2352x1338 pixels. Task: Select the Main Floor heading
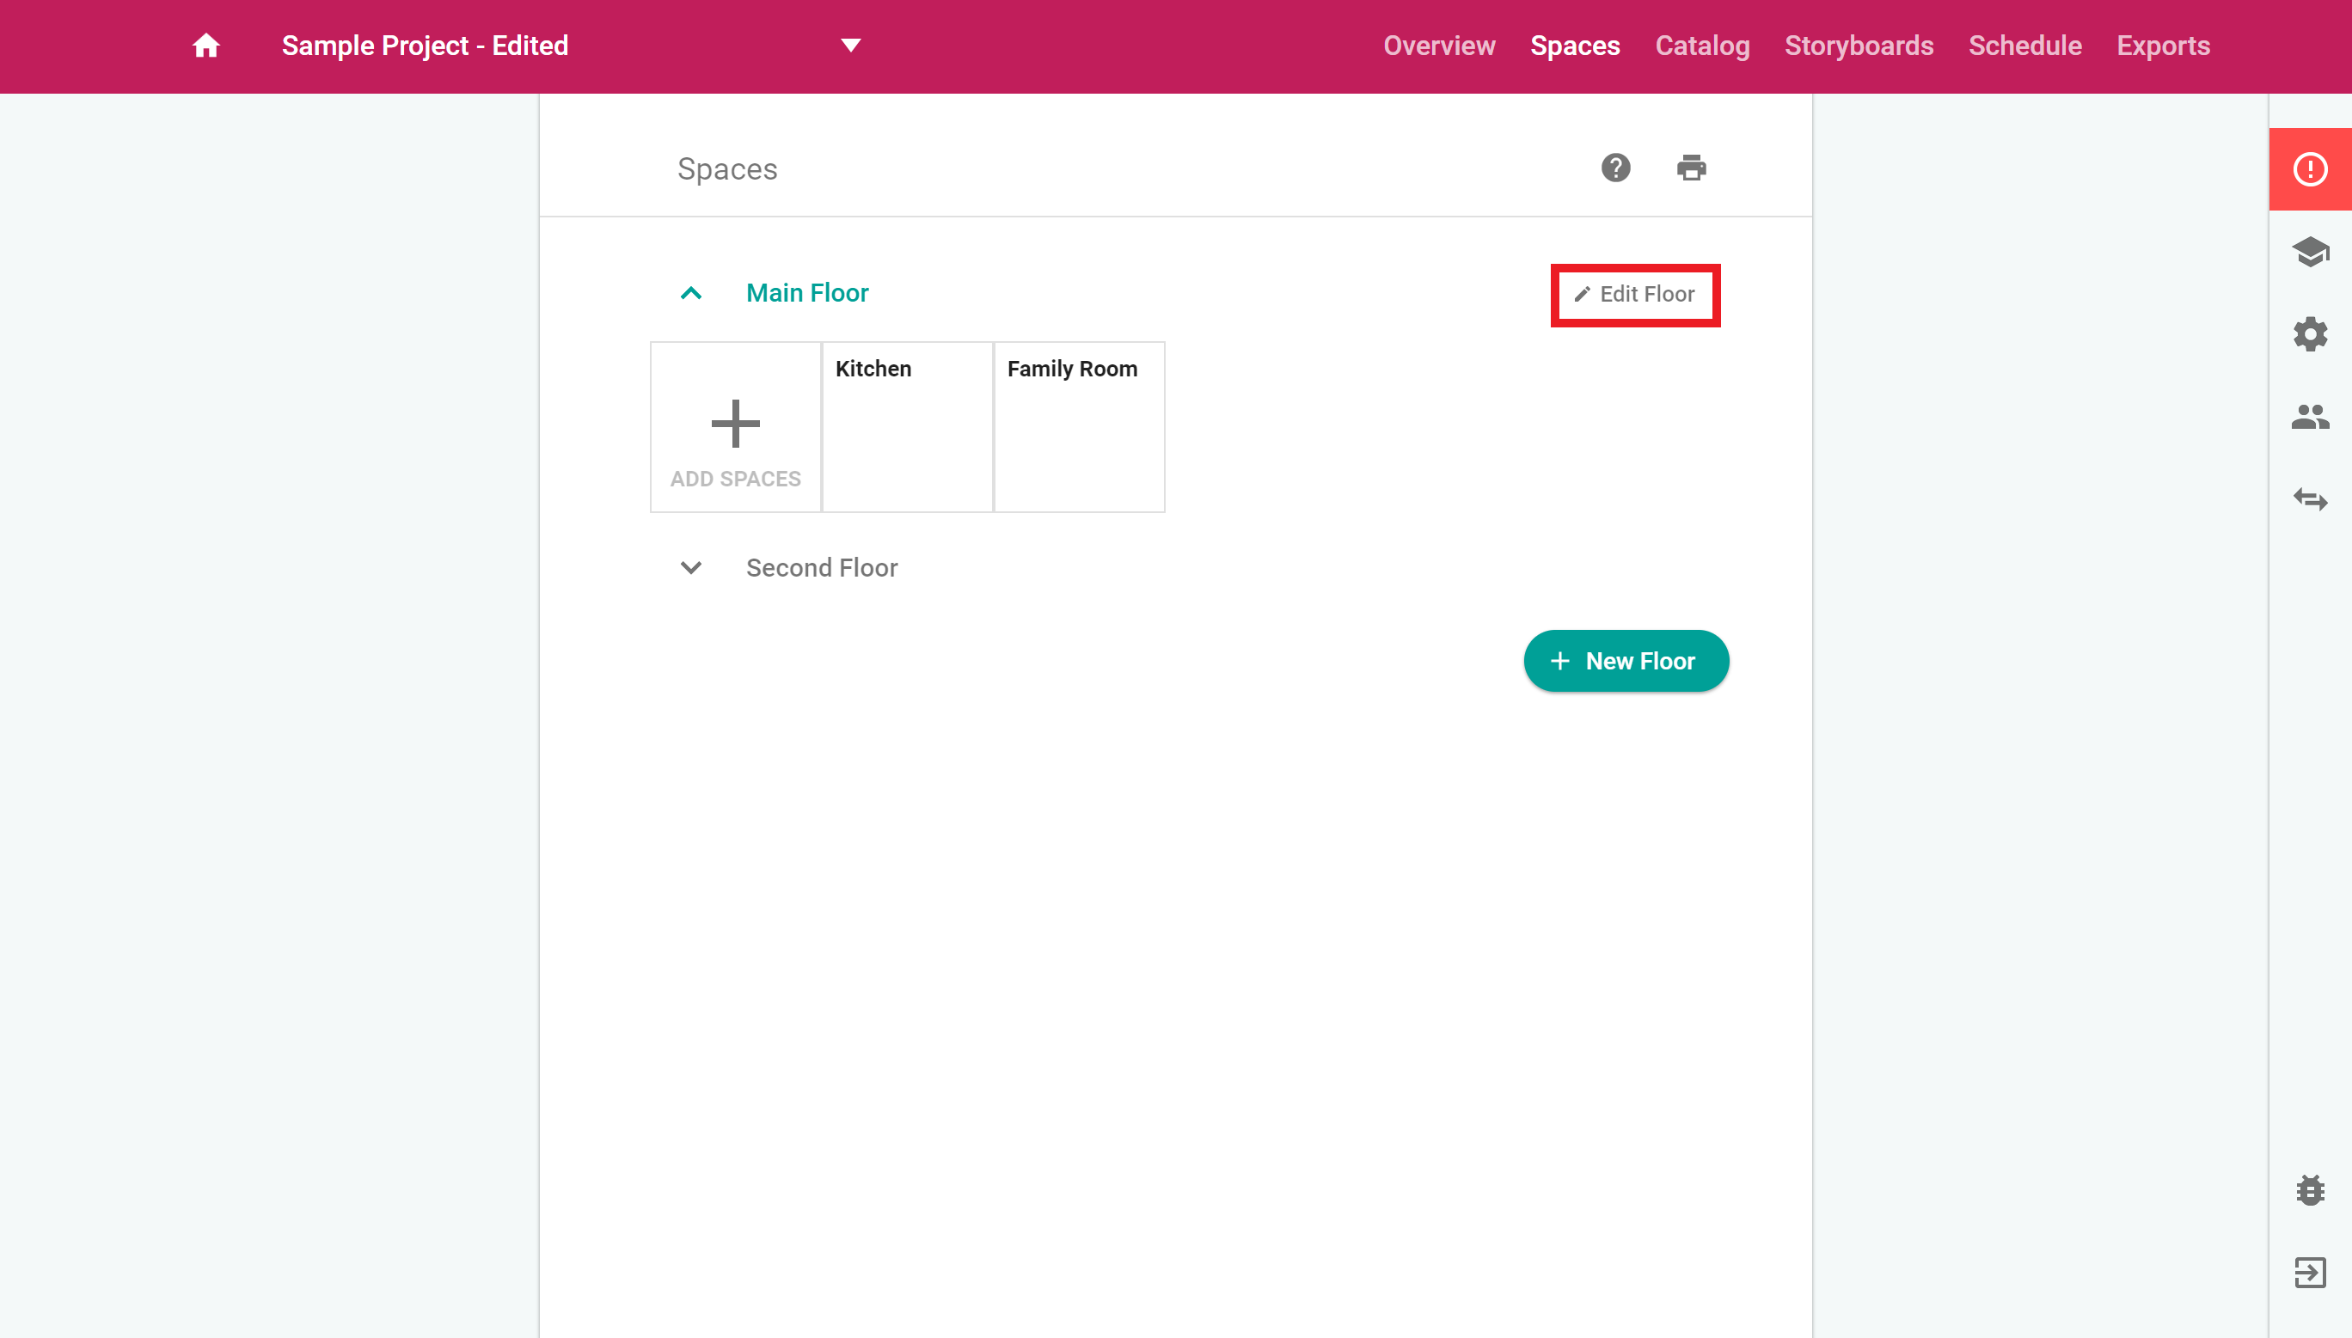click(807, 293)
